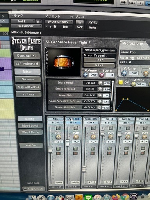Viewport: 150px width, 200px height.
Task: Click the Tom 10 volume fader handle
Action: (x=103, y=132)
